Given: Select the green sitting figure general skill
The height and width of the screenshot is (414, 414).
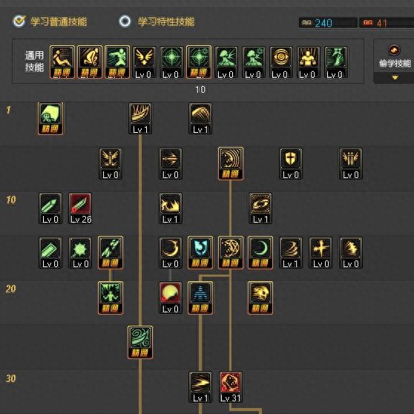Looking at the screenshot, I should (117, 62).
